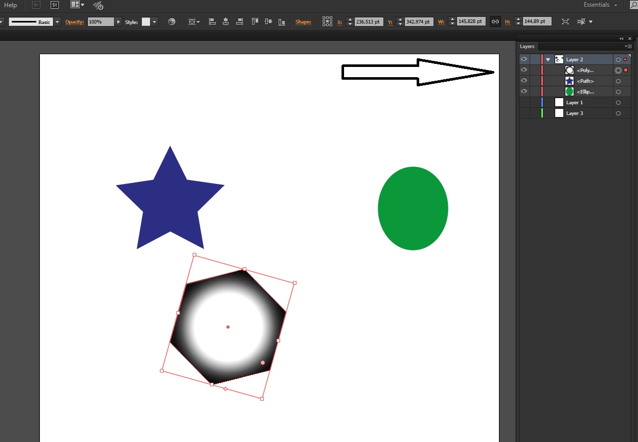The width and height of the screenshot is (638, 442).
Task: Click the Horizontal Align Left icon
Action: 212,22
